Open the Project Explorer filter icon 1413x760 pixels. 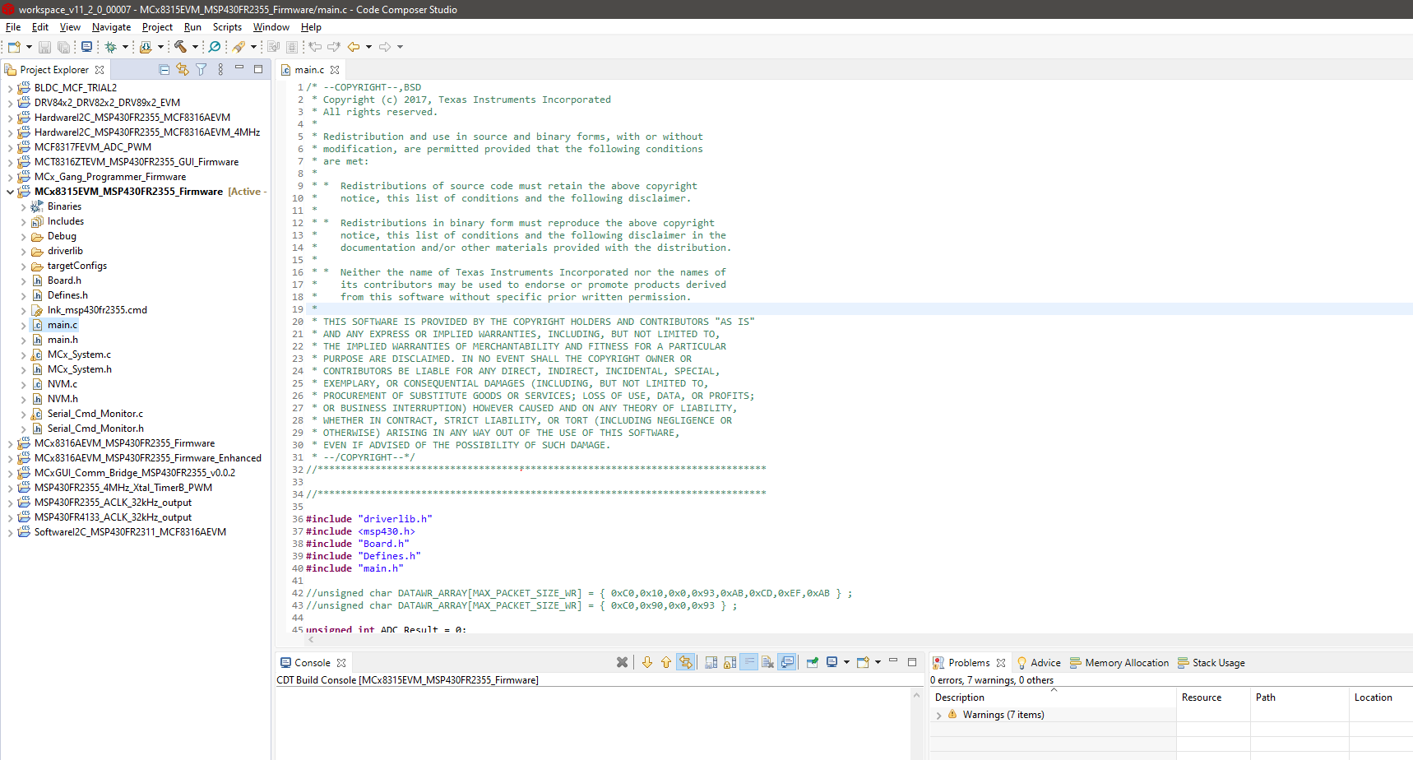tap(201, 70)
